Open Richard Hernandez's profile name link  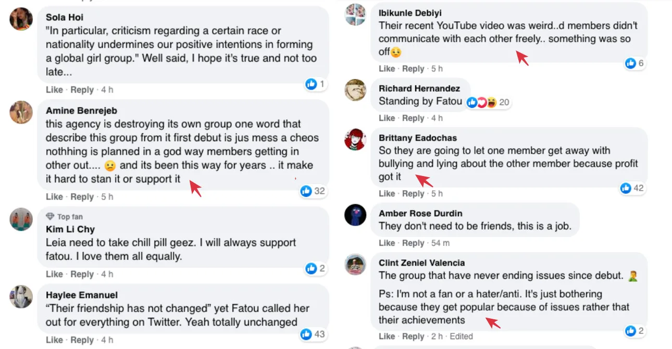click(419, 89)
